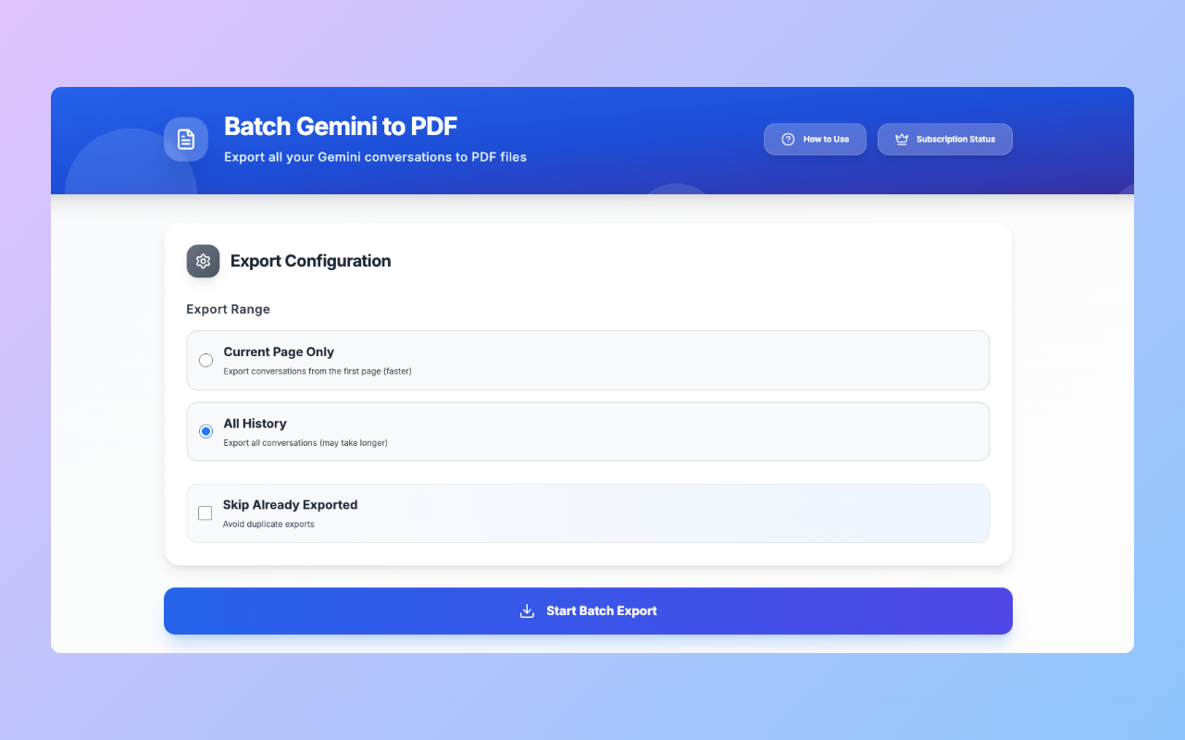Viewport: 1185px width, 740px height.
Task: Open the Subscription Status panel
Action: [x=945, y=139]
